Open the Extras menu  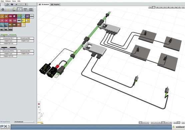point(14,1)
